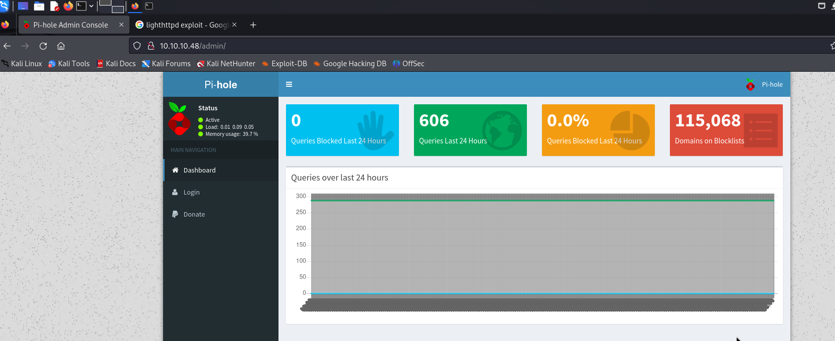This screenshot has height=341, width=835.
Task: Reload the current page
Action: pos(43,46)
